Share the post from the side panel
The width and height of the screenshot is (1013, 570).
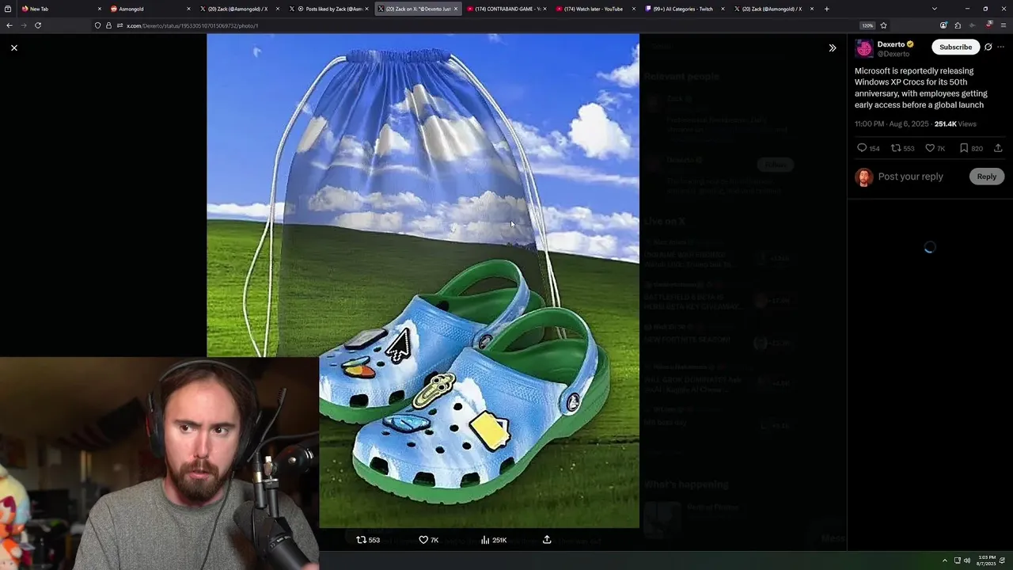pyautogui.click(x=998, y=148)
